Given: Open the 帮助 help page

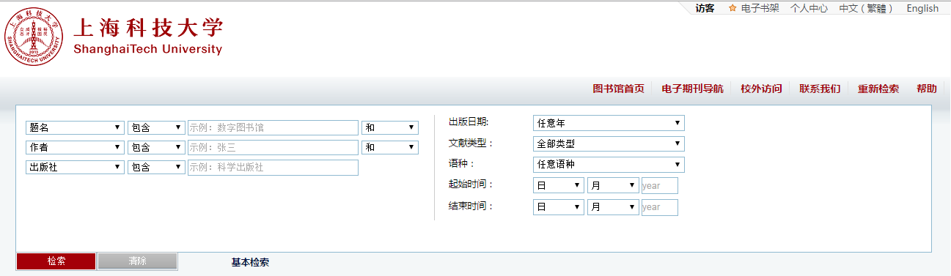Looking at the screenshot, I should pyautogui.click(x=927, y=89).
